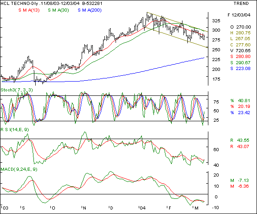Click the high price value 280.75
Image resolution: width=257 pixels, height=214 pixels.
[x=243, y=33]
